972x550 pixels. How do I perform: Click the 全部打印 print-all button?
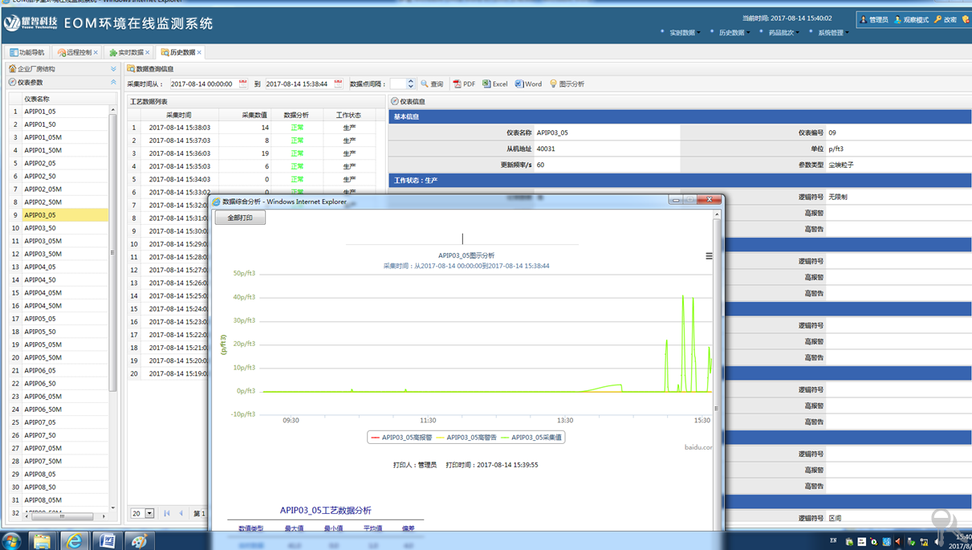[240, 218]
